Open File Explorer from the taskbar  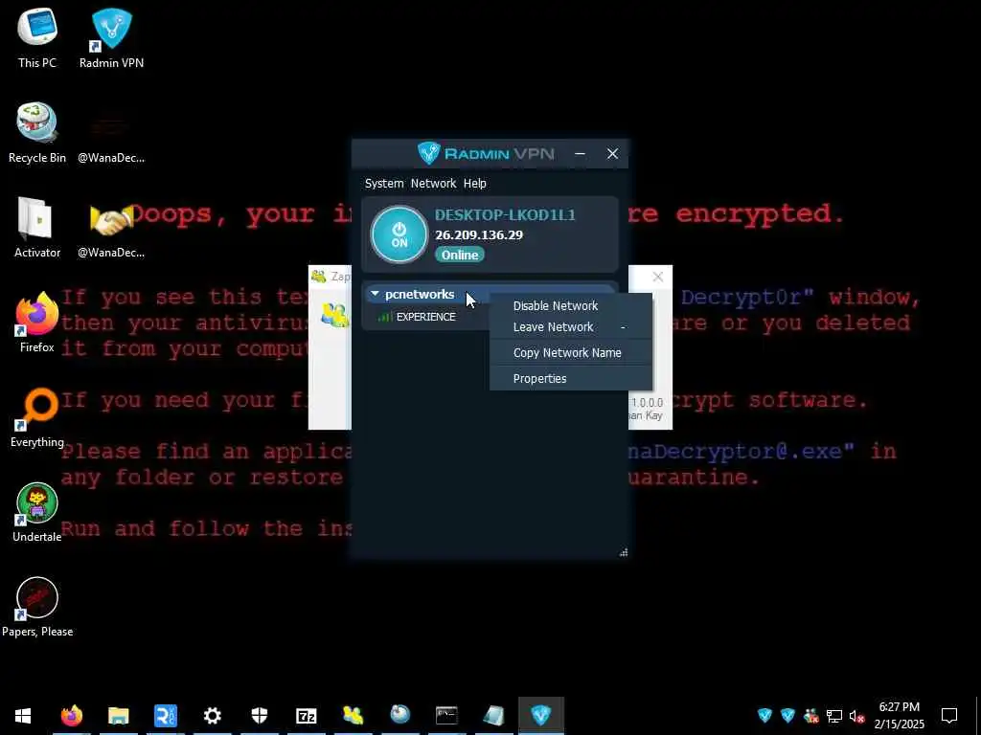(118, 716)
